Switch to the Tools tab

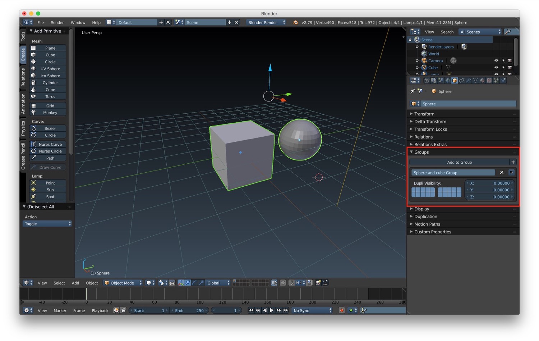pyautogui.click(x=23, y=36)
